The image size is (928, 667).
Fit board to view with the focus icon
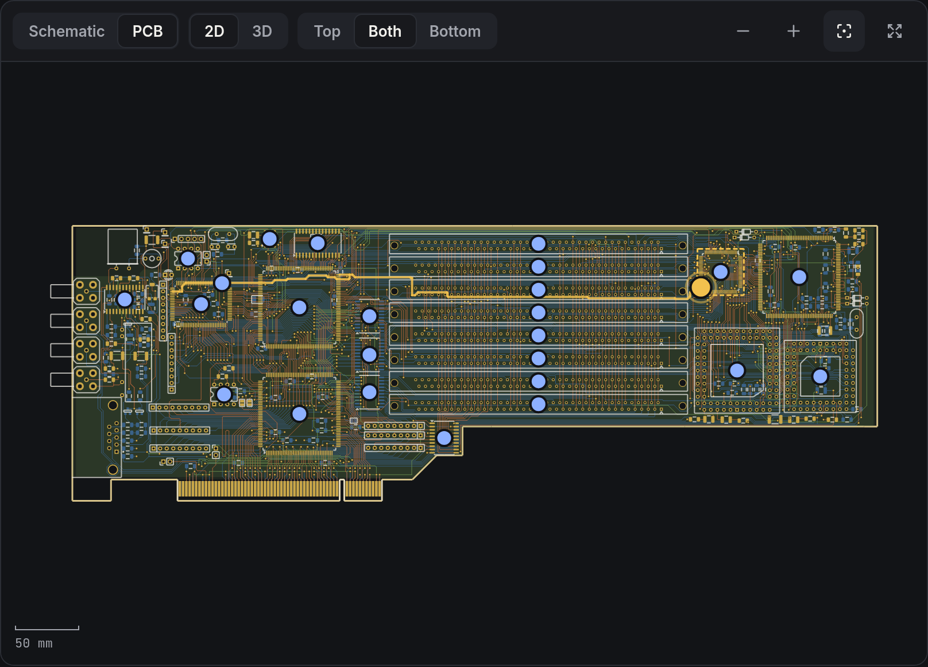(844, 31)
